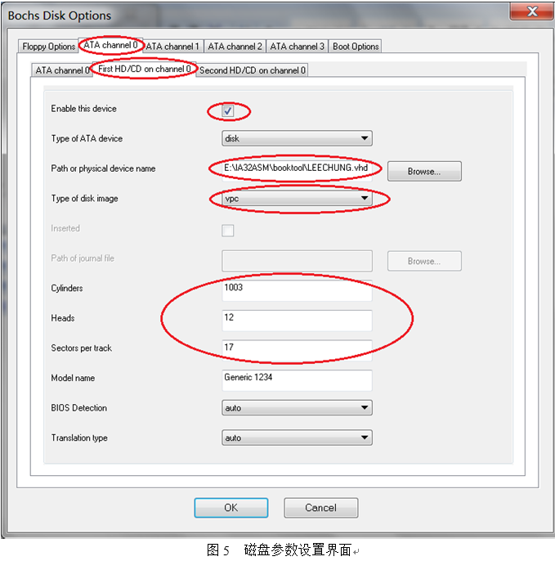This screenshot has width=555, height=561.
Task: Close the Bochs Disk Options window
Action: tap(532, 11)
